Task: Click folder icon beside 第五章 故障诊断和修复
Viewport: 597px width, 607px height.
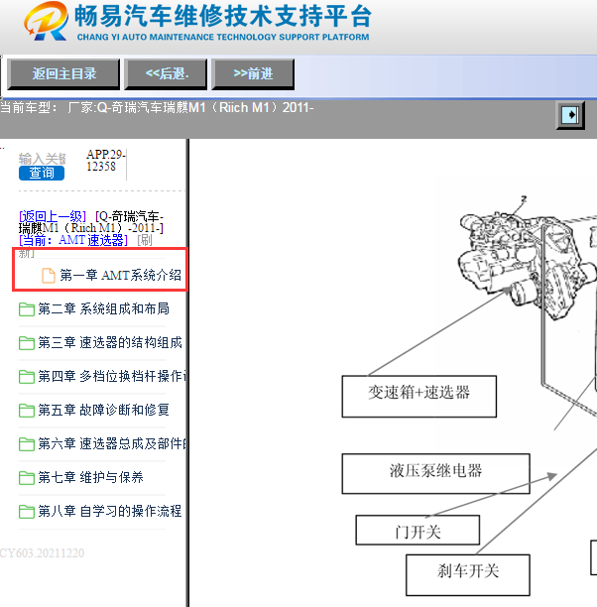Action: pos(27,411)
